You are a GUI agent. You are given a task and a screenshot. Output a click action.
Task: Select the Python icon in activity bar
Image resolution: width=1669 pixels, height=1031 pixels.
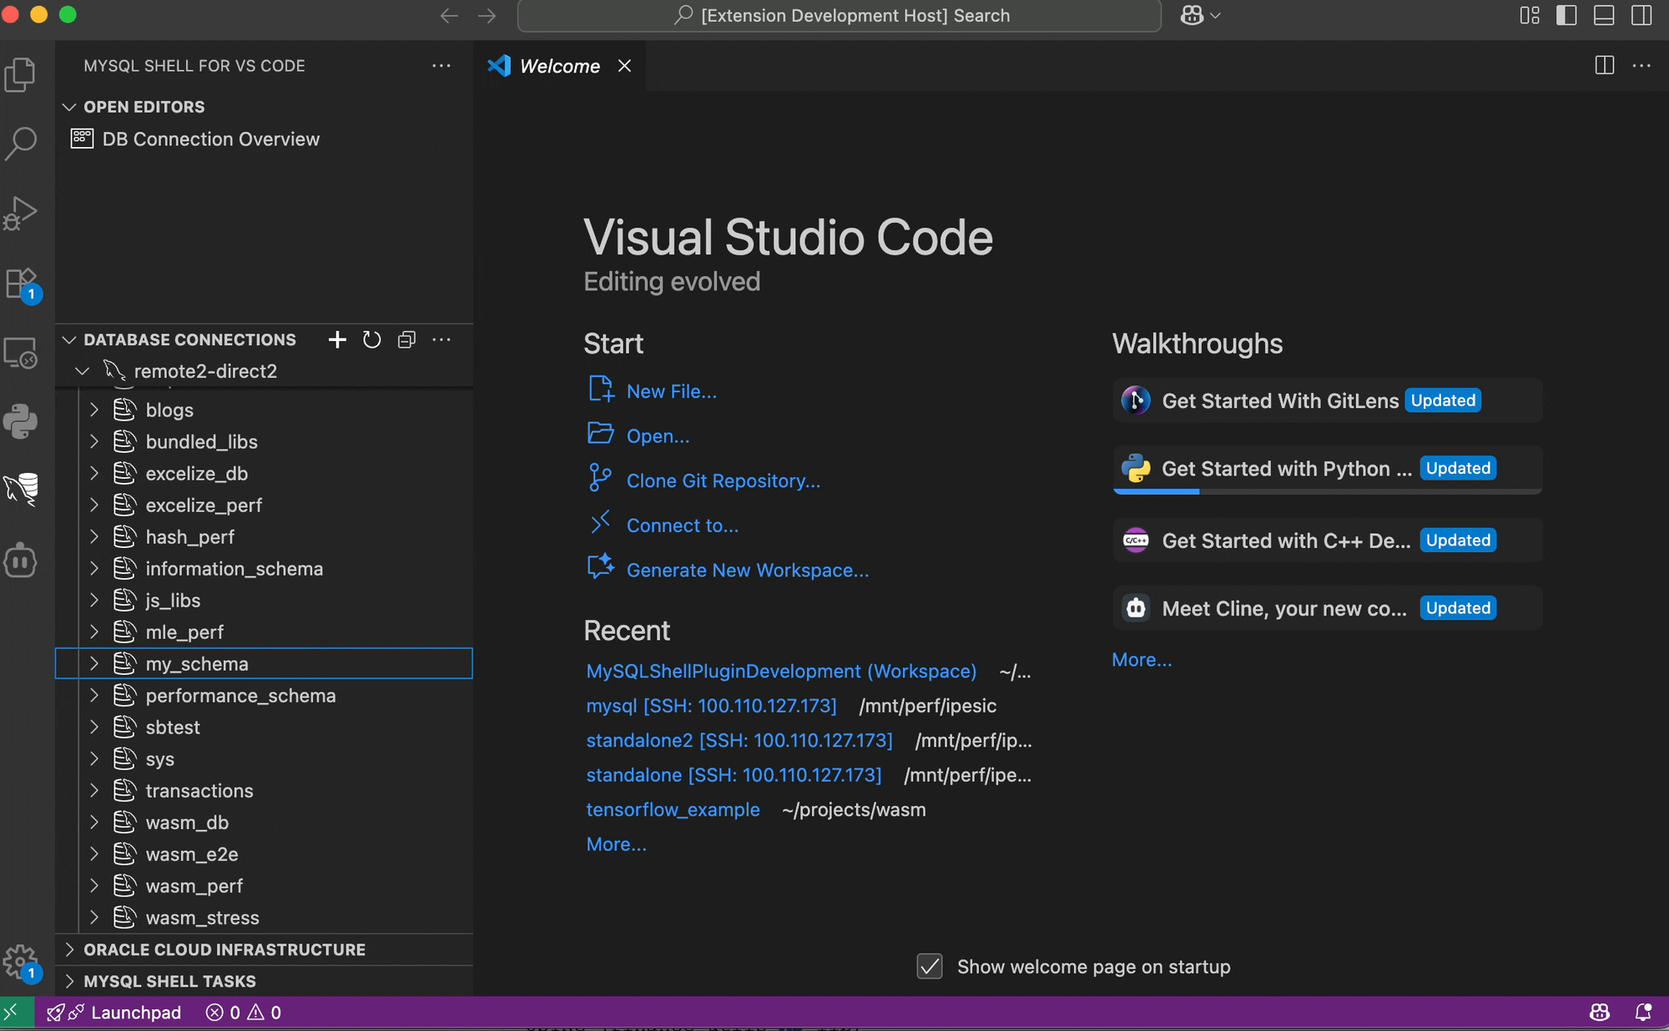click(23, 422)
